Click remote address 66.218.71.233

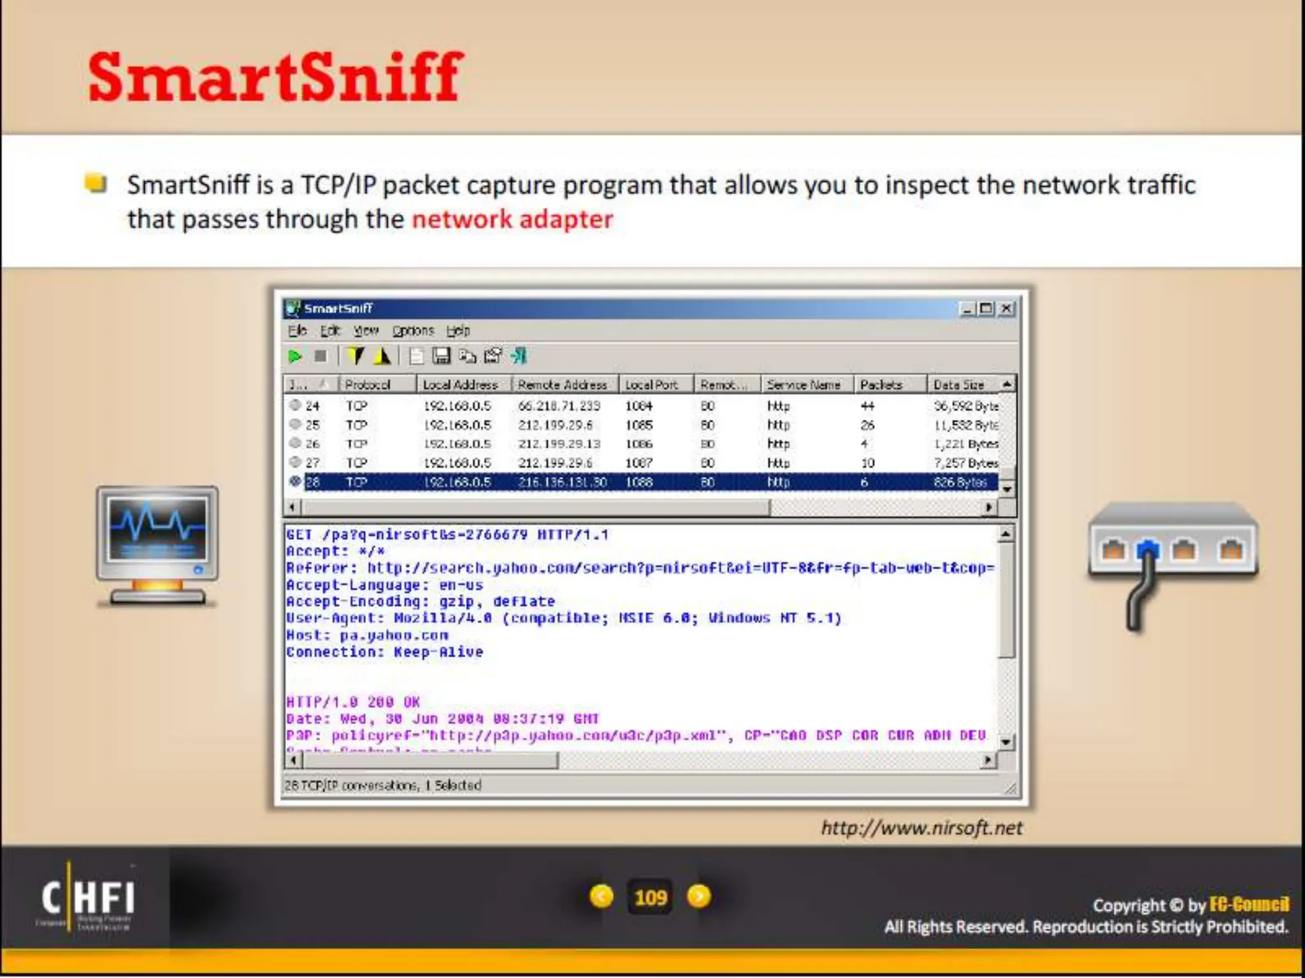[x=559, y=406]
